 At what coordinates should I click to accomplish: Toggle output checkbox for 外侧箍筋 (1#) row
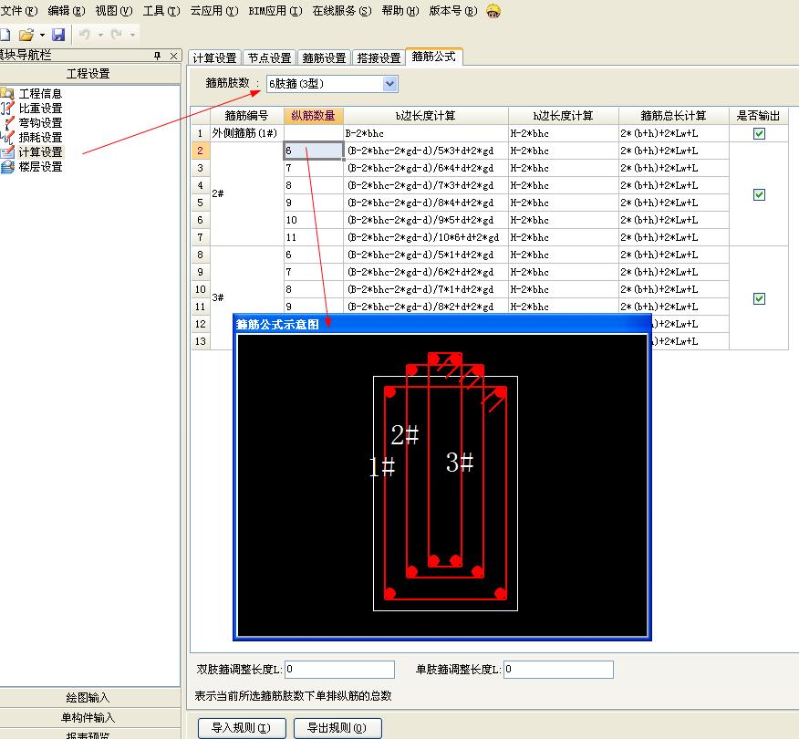tap(759, 133)
